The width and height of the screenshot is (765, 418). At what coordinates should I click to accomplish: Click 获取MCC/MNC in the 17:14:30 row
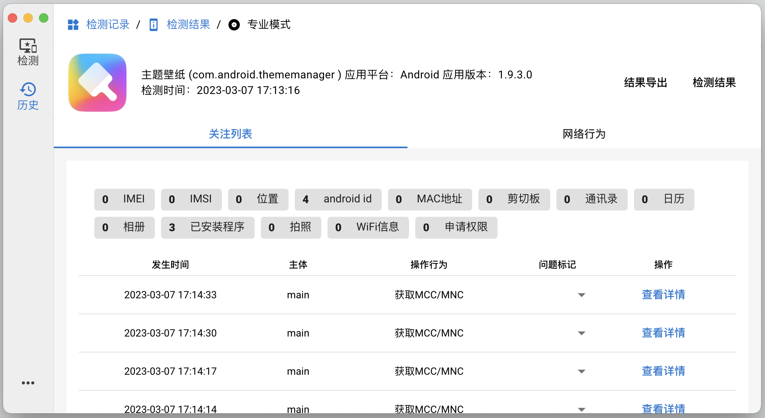coord(429,333)
